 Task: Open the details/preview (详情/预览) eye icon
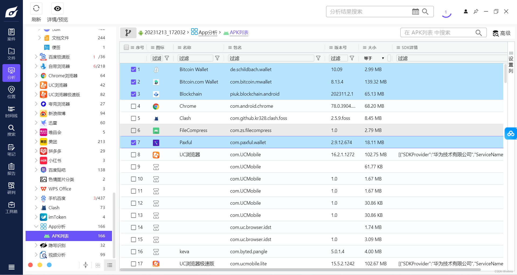[x=57, y=9]
